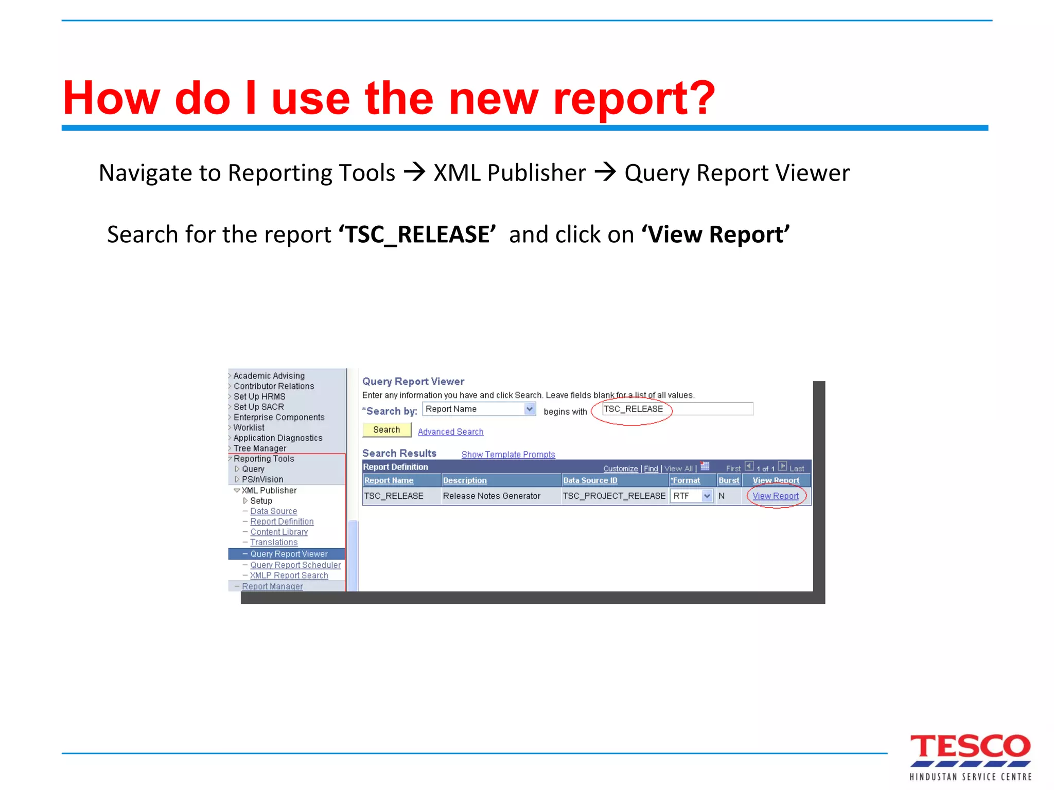Open the Content Library link
The image size is (1054, 790).
(x=279, y=532)
